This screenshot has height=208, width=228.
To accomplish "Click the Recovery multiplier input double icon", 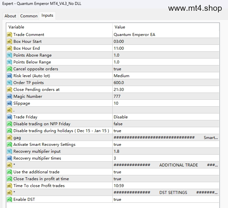I will pyautogui.click(x=9, y=151).
